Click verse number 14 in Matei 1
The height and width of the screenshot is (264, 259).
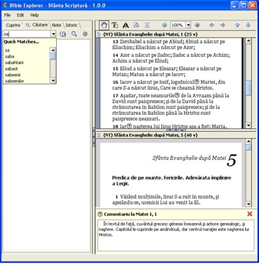116,55
